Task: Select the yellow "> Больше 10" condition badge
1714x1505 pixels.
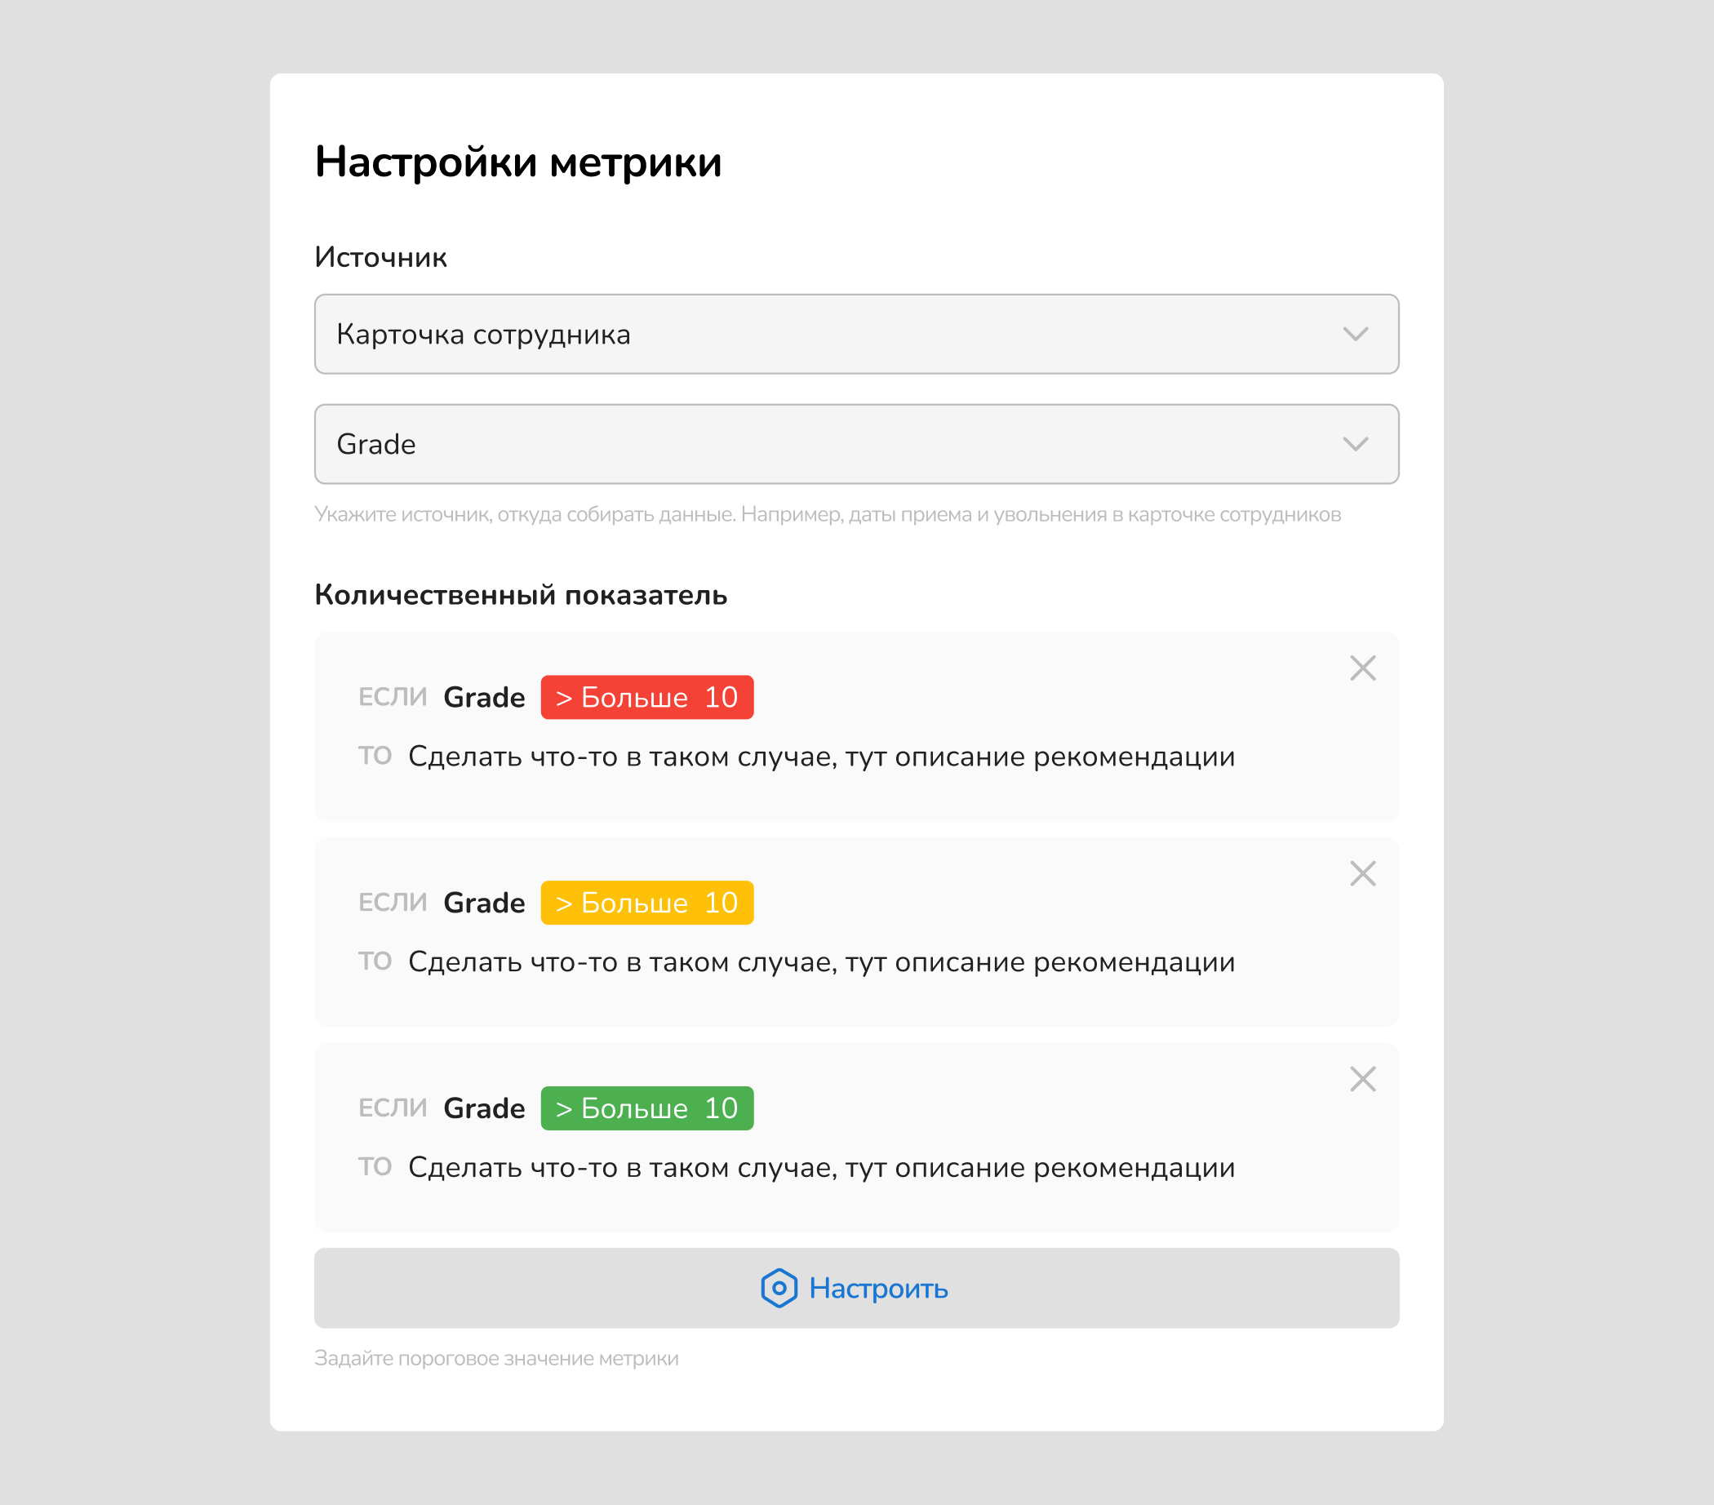Action: (x=646, y=903)
